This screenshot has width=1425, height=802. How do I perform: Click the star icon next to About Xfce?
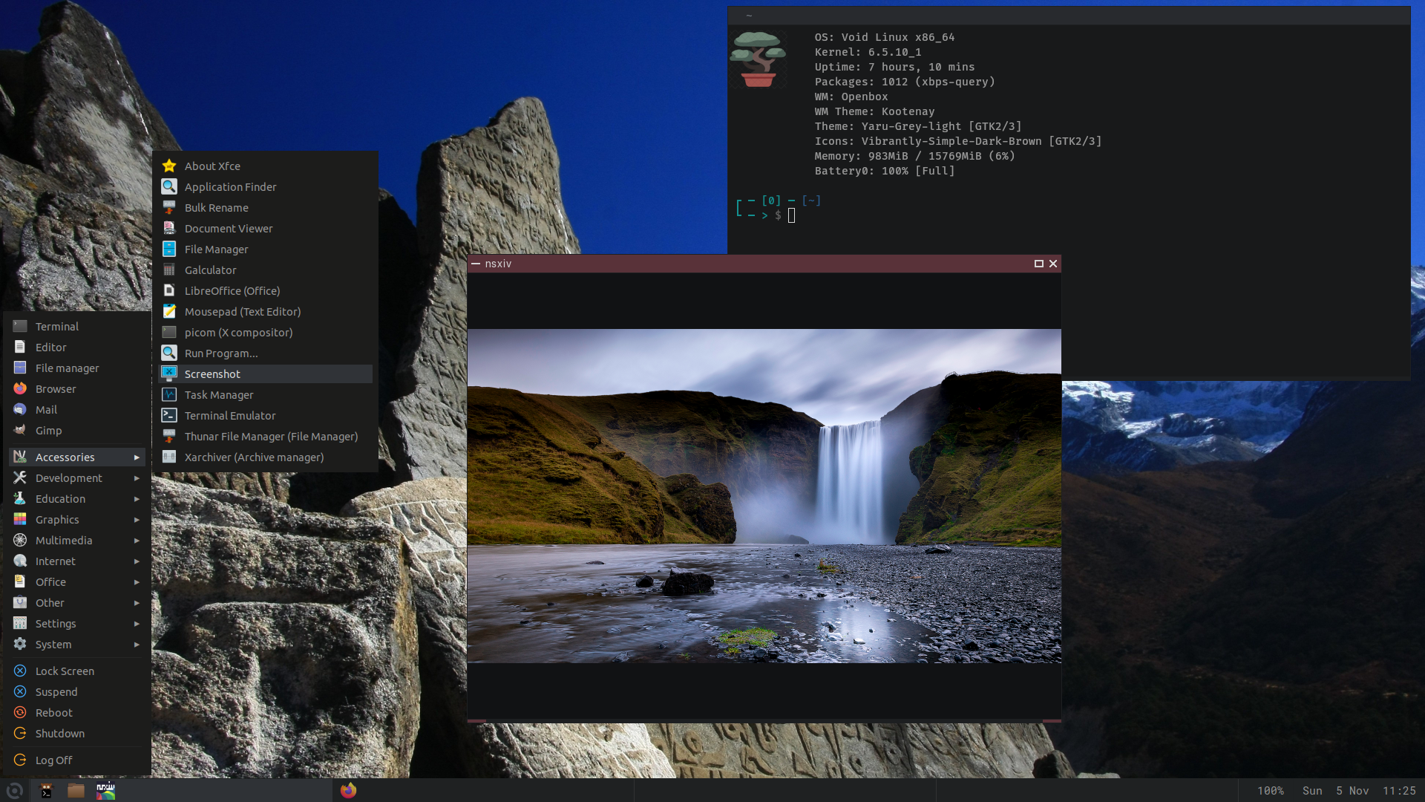click(169, 166)
